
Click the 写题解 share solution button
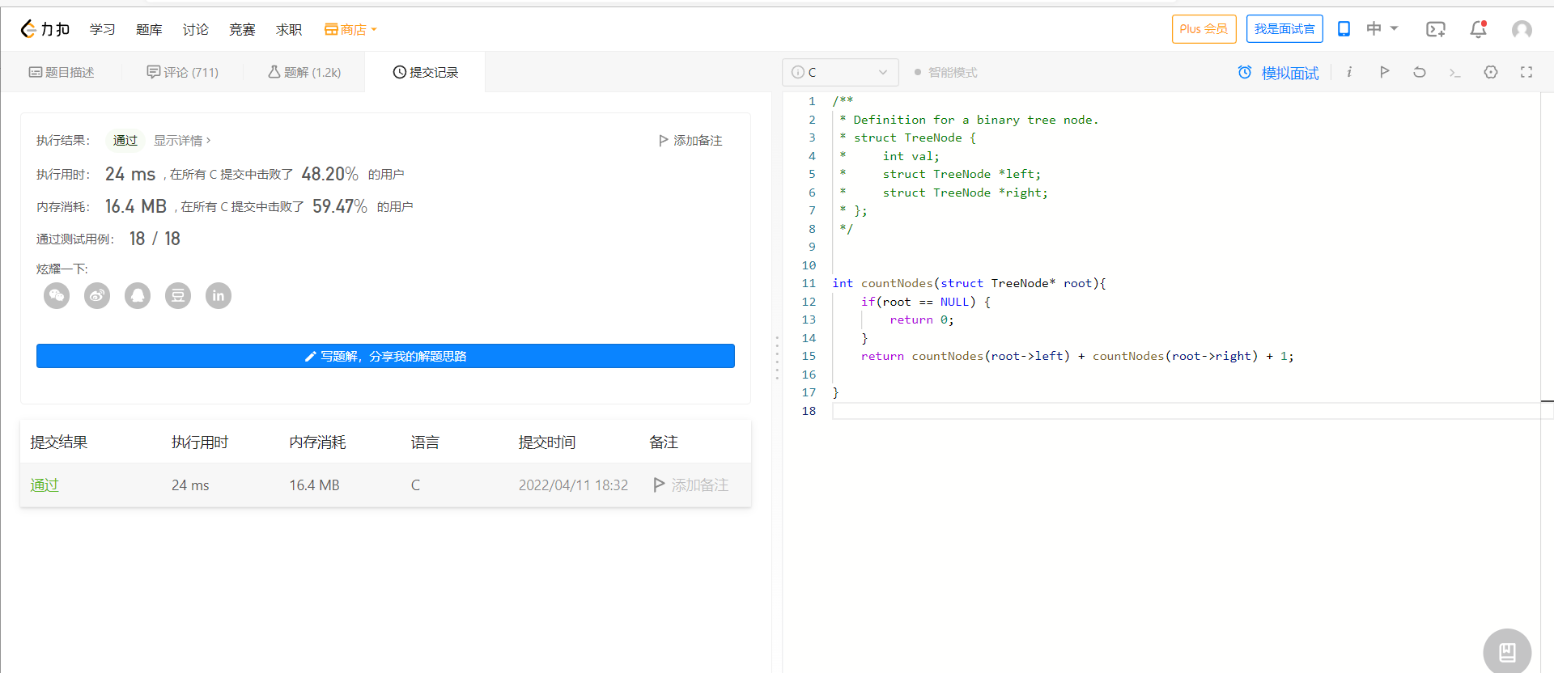coord(385,356)
